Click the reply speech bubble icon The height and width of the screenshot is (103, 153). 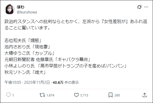tap(8, 95)
